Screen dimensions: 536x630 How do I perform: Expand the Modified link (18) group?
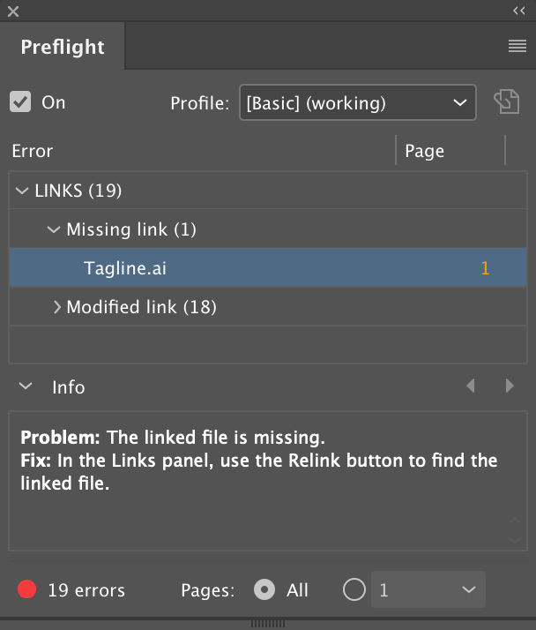coord(57,307)
